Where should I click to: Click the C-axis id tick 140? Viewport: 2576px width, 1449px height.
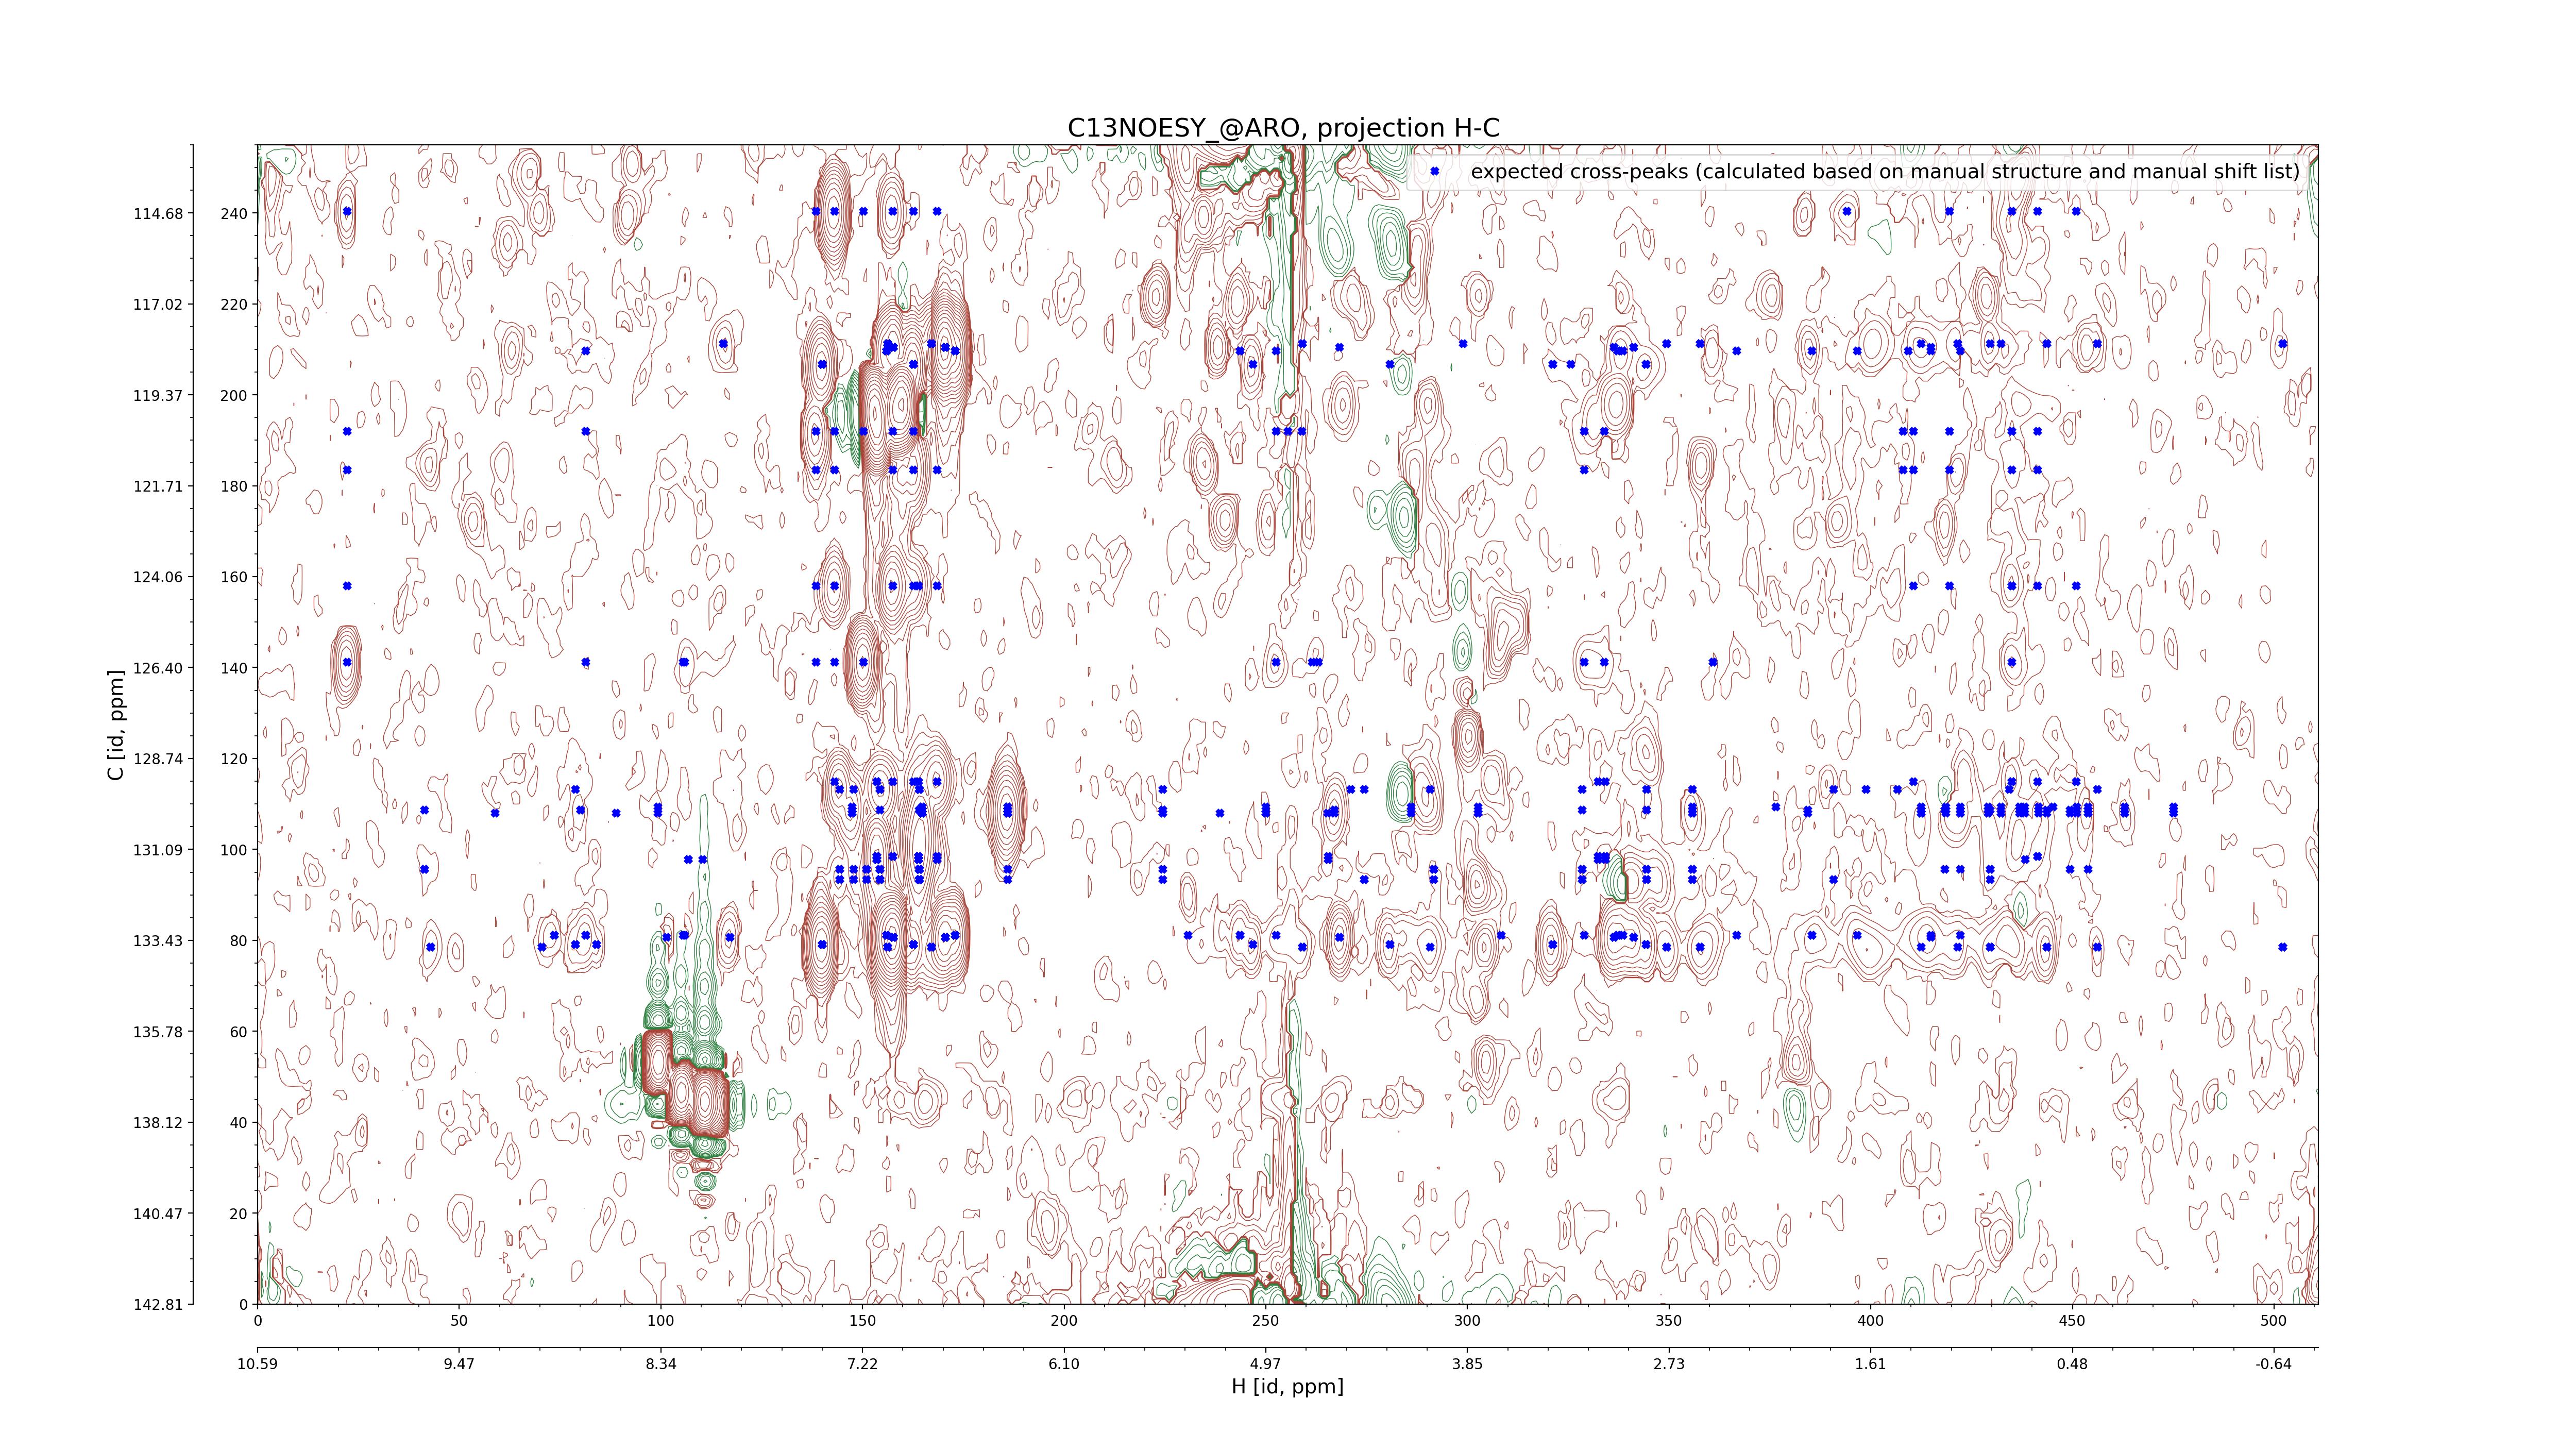tap(234, 668)
